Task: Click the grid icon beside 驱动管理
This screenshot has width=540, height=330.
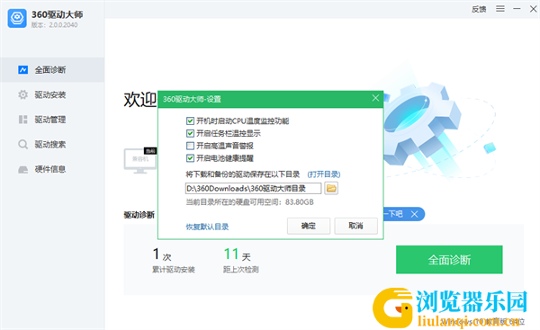Action: pos(23,120)
